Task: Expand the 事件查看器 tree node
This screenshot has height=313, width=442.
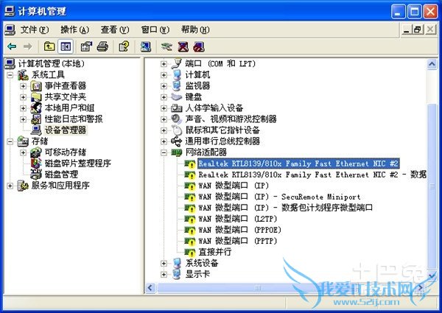Action: (23, 86)
